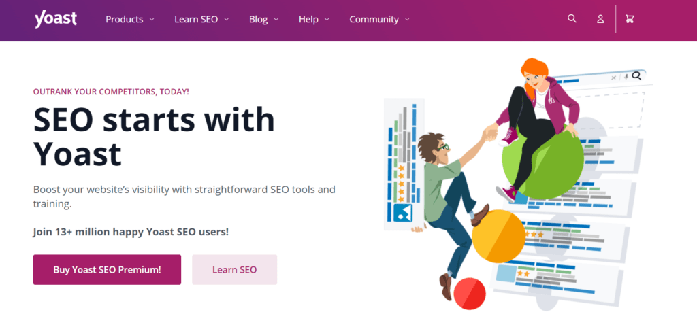The height and width of the screenshot is (327, 697).
Task: Click the light pink Learn SEO button
Action: pyautogui.click(x=234, y=269)
